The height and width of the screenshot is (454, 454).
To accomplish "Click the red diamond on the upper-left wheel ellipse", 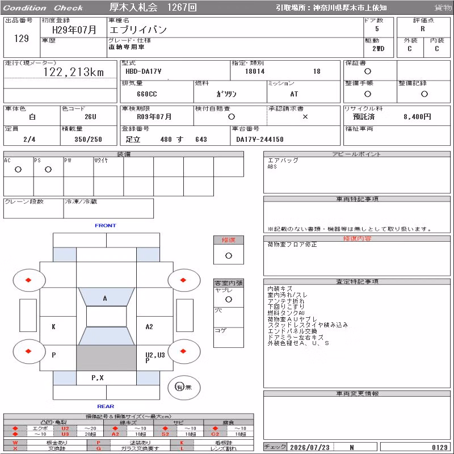I will [28, 280].
